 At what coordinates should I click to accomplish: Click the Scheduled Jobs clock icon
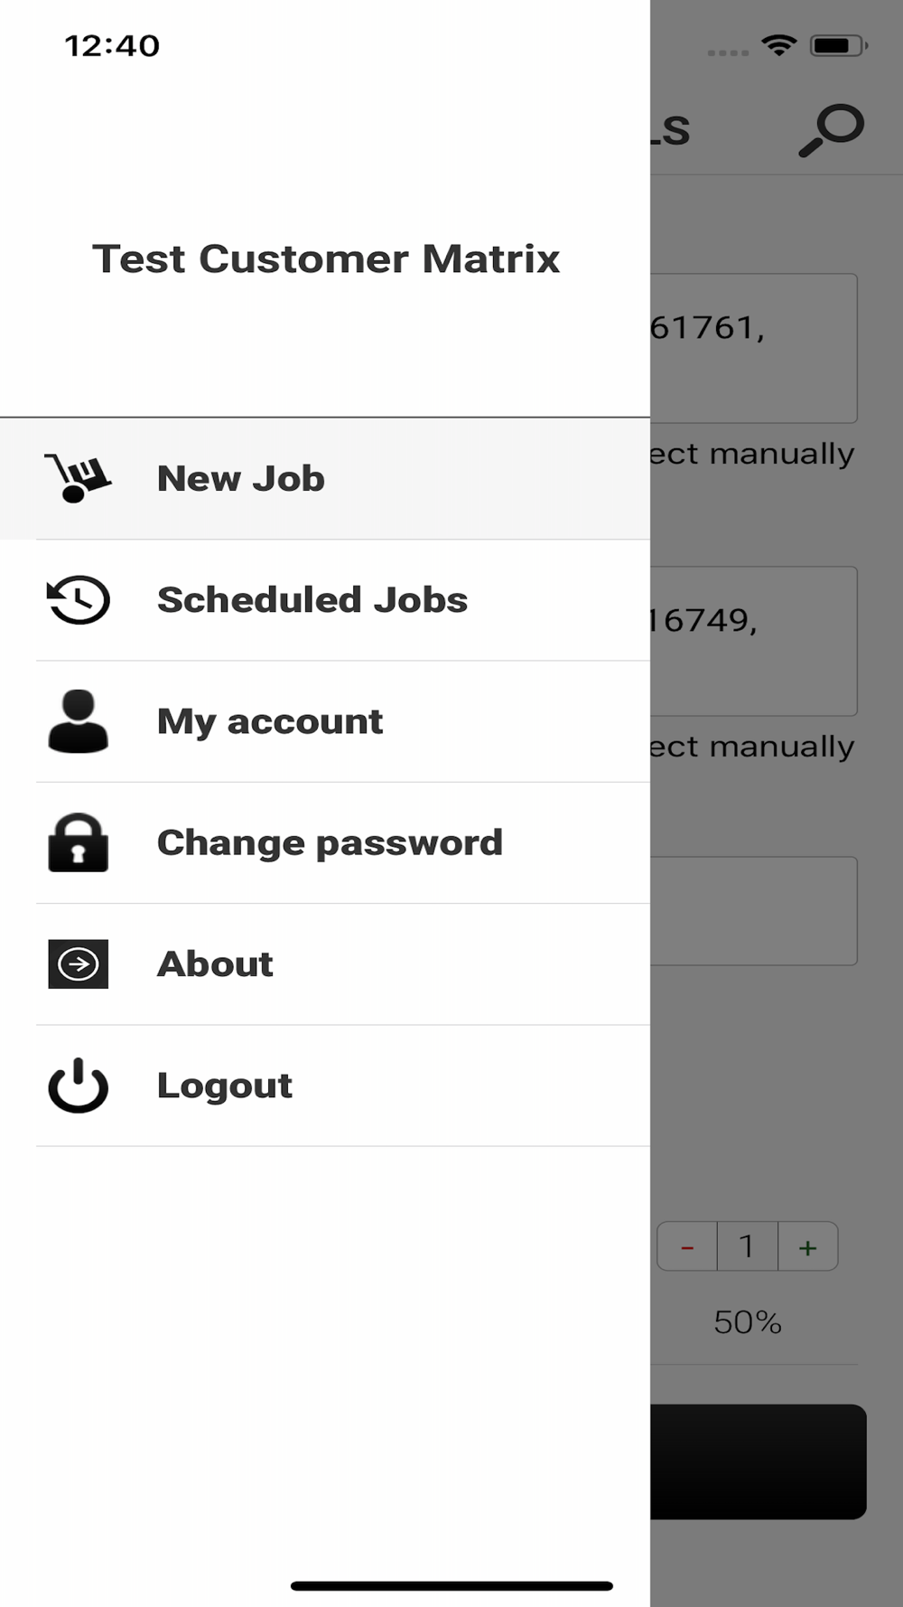point(78,600)
